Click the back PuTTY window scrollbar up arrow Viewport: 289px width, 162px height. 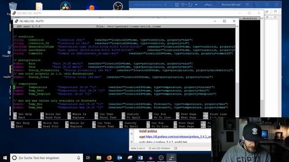point(262,18)
